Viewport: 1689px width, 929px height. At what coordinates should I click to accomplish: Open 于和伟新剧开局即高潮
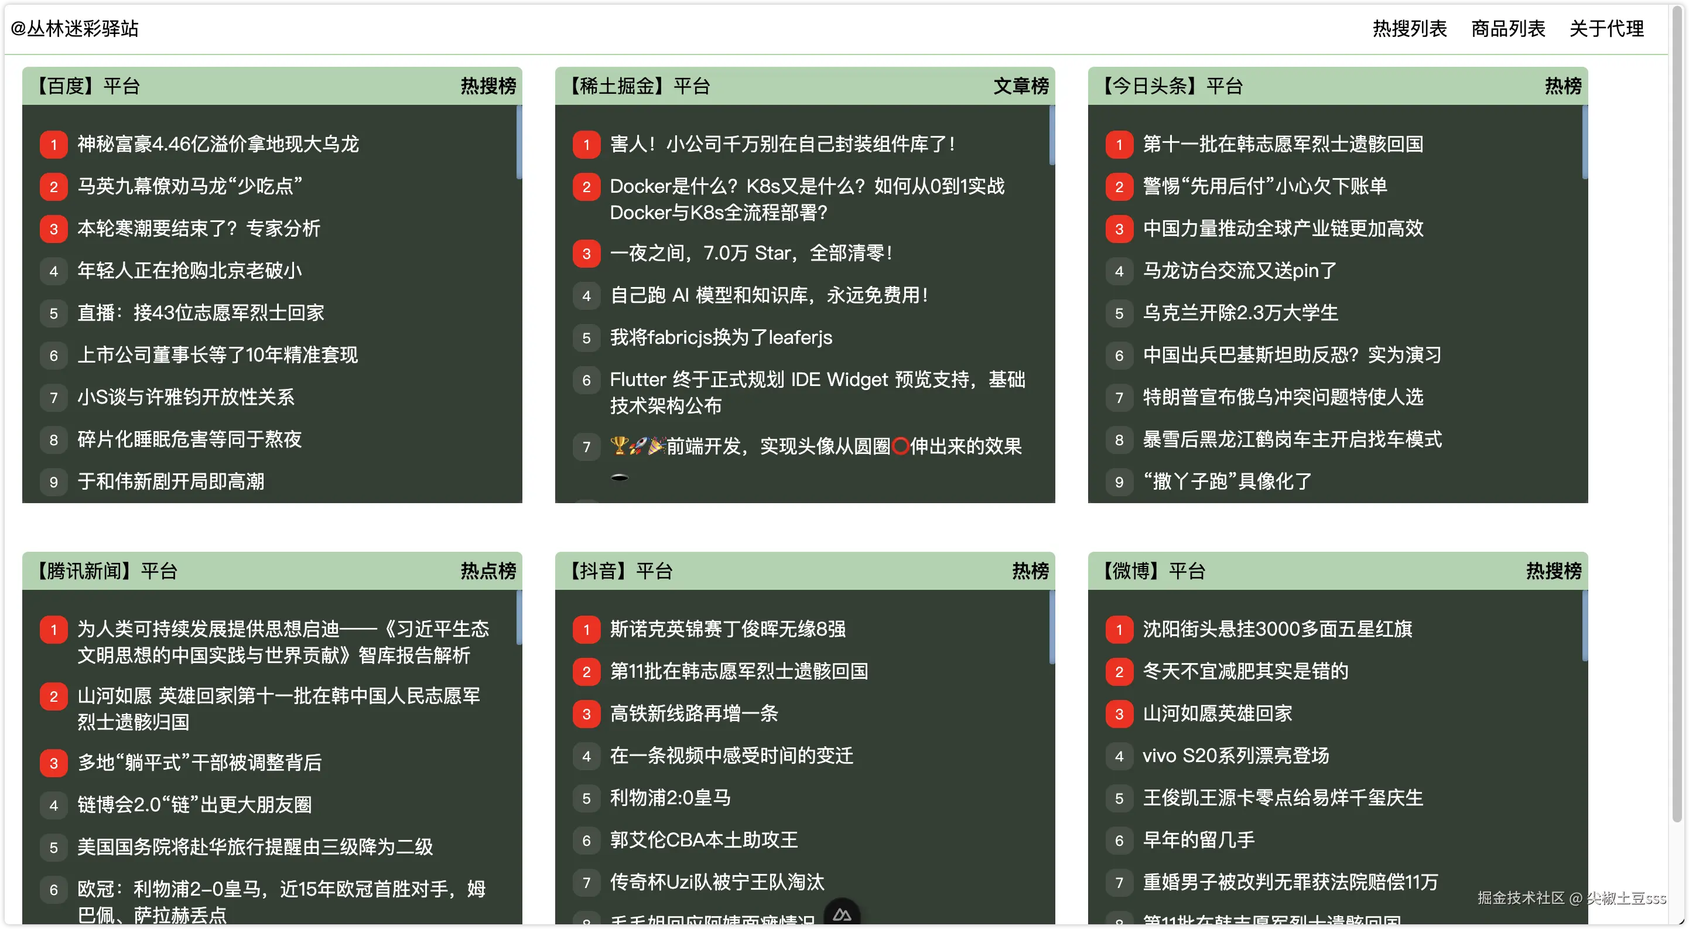170,482
